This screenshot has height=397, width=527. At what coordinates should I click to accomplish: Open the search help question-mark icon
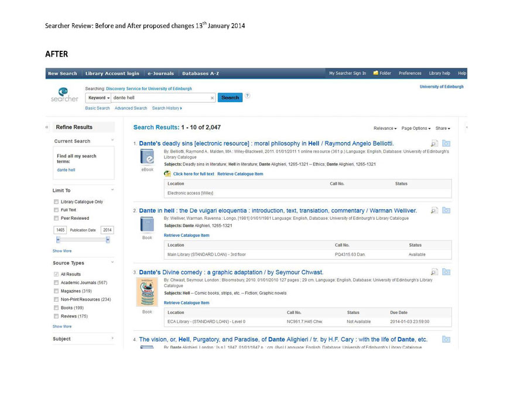pos(247,96)
